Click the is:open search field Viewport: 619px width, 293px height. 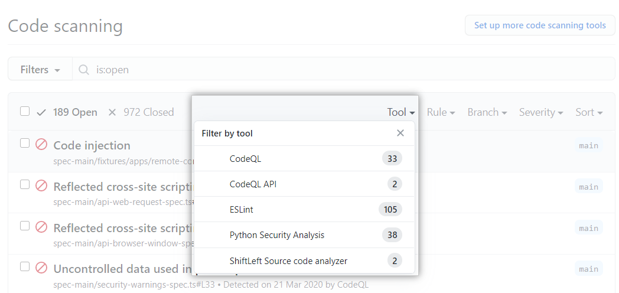click(343, 70)
